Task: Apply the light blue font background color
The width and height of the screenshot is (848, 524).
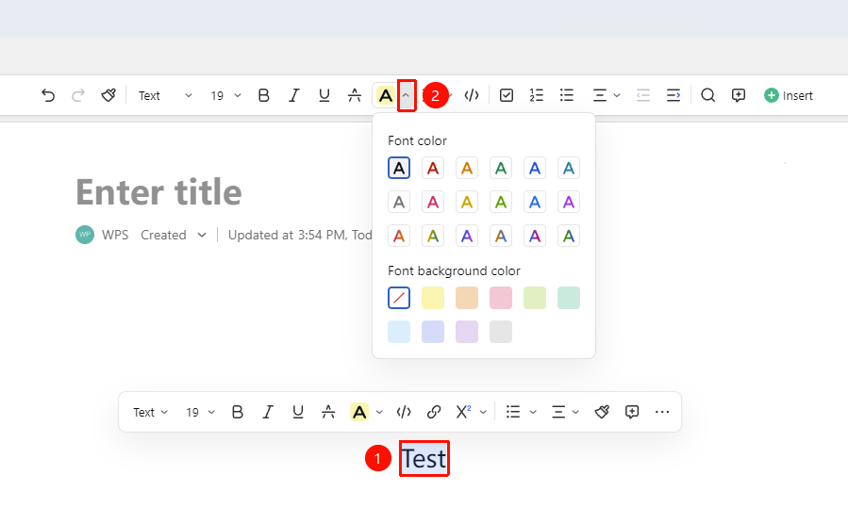Action: tap(399, 332)
